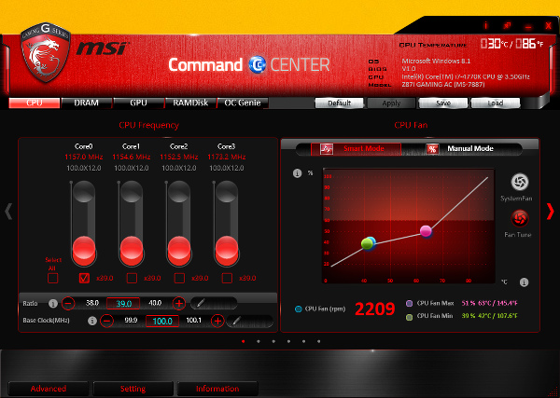This screenshot has width=560, height=398.
Task: Open the RAMDisk tab
Action: point(190,103)
